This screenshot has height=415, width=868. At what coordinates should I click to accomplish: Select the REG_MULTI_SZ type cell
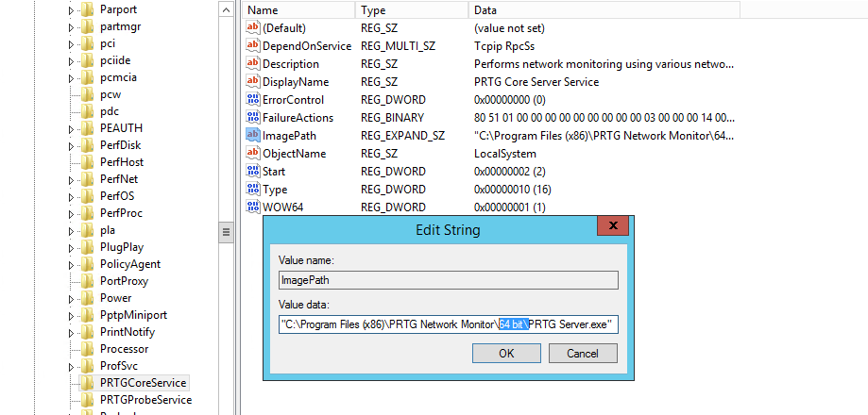click(398, 46)
